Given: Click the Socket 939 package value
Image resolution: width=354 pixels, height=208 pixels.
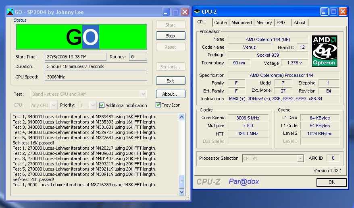Looking at the screenshot, I should click(x=268, y=55).
